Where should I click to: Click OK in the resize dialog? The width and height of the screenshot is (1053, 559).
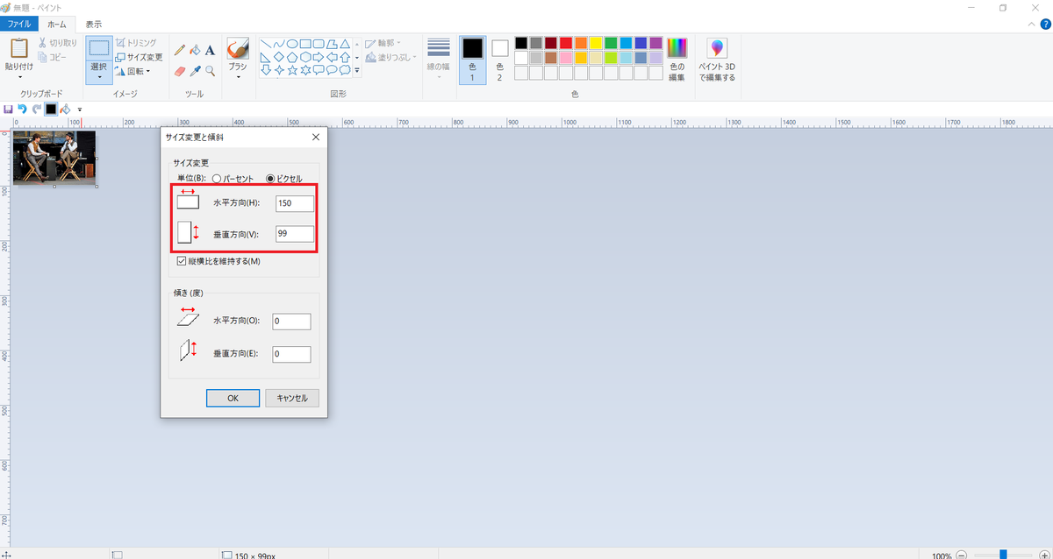(233, 398)
